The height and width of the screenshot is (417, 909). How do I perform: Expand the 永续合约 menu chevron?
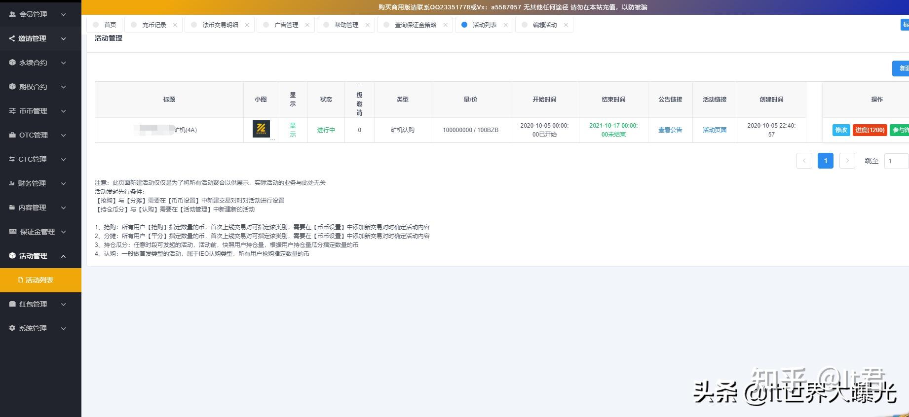[63, 63]
